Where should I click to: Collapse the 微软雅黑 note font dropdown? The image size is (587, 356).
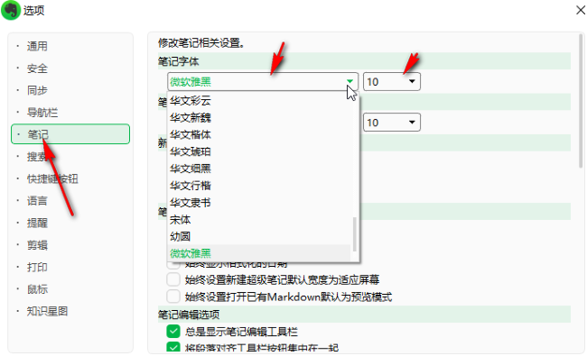point(263,81)
